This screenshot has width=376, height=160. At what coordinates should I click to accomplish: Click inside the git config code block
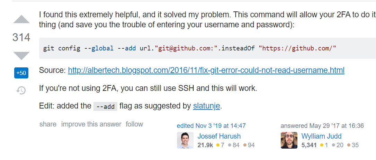point(207,48)
